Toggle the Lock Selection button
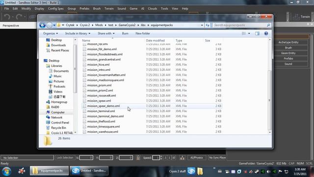 (x=65, y=158)
